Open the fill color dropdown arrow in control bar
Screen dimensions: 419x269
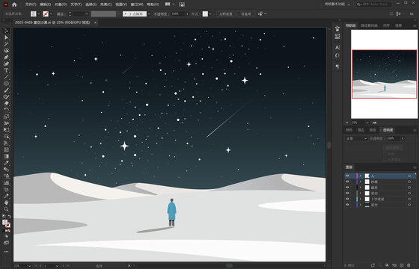coord(39,14)
